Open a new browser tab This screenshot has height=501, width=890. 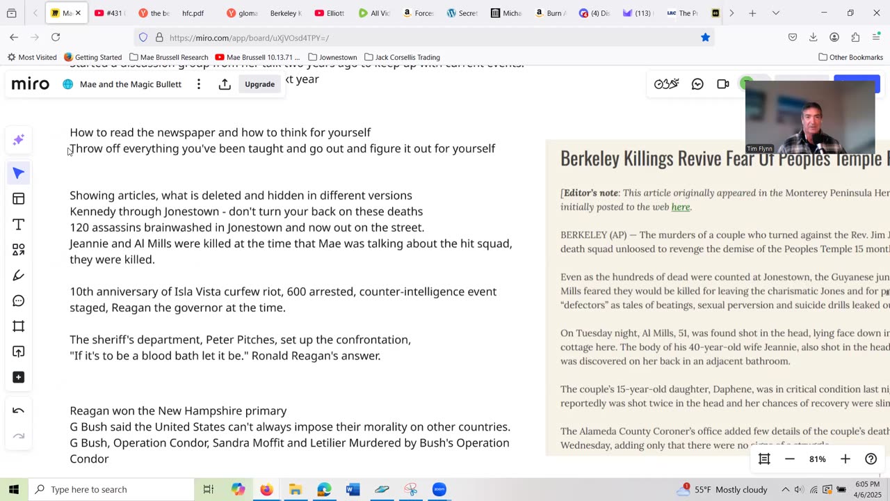point(752,13)
